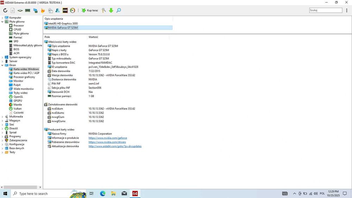
Task: Collapse the Ekran tree node
Action: coord(2,65)
